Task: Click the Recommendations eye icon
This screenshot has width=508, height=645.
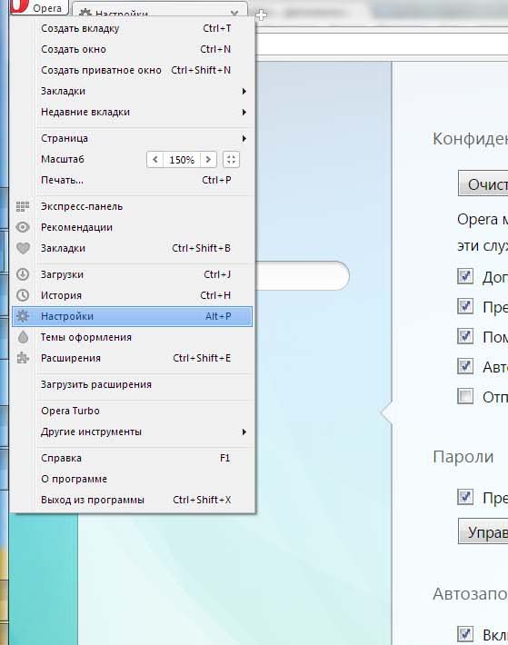Action: (x=23, y=227)
